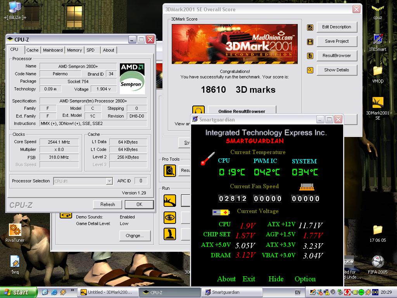This screenshot has width=397, height=298.
Task: Switch to Untitled - 3DMark2001 taskbar item
Action: click(108, 293)
